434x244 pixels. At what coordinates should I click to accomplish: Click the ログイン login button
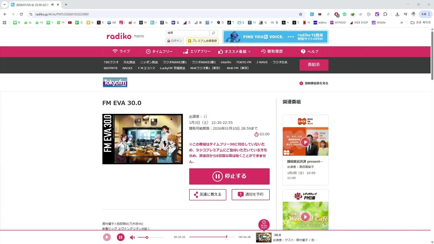coord(175,41)
